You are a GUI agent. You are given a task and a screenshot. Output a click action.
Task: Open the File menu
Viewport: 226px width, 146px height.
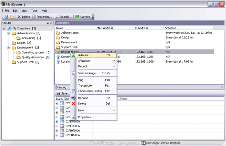point(7,11)
